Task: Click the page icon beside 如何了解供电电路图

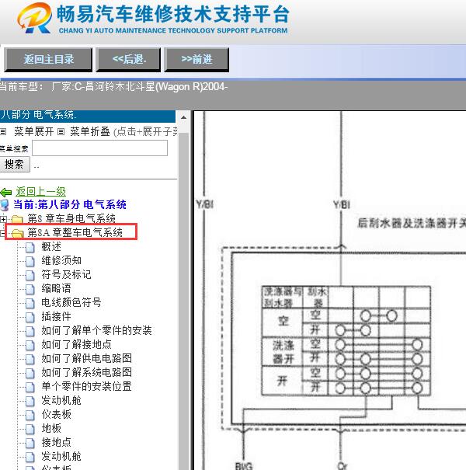Action: pos(30,360)
